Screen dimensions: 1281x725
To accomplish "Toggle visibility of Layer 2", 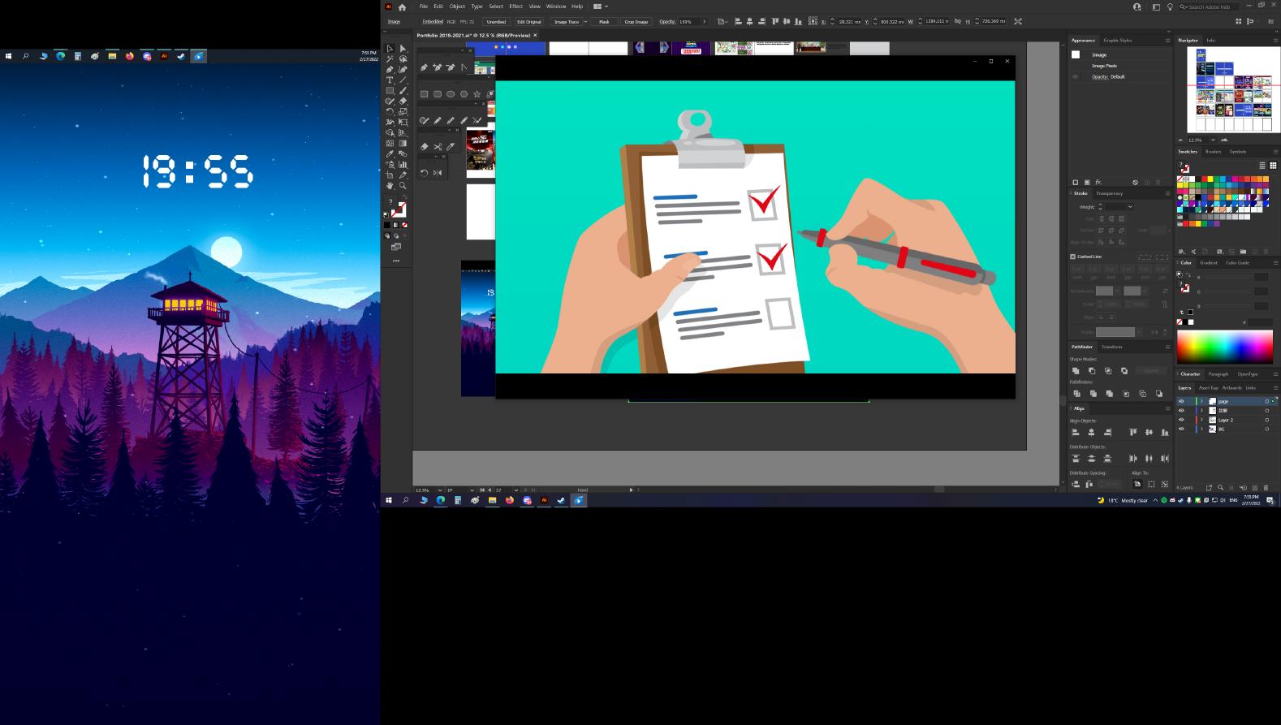I will tap(1181, 420).
